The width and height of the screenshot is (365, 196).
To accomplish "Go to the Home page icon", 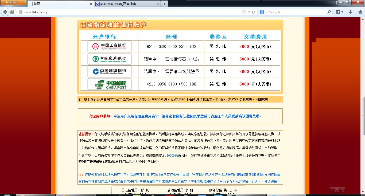I will [360, 12].
